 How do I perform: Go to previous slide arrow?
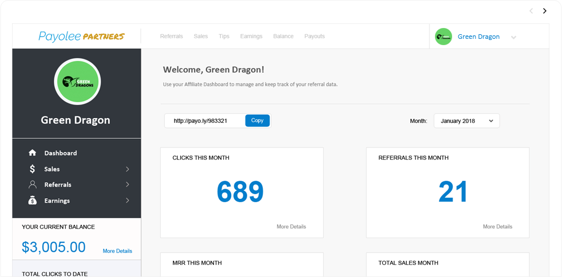point(531,11)
